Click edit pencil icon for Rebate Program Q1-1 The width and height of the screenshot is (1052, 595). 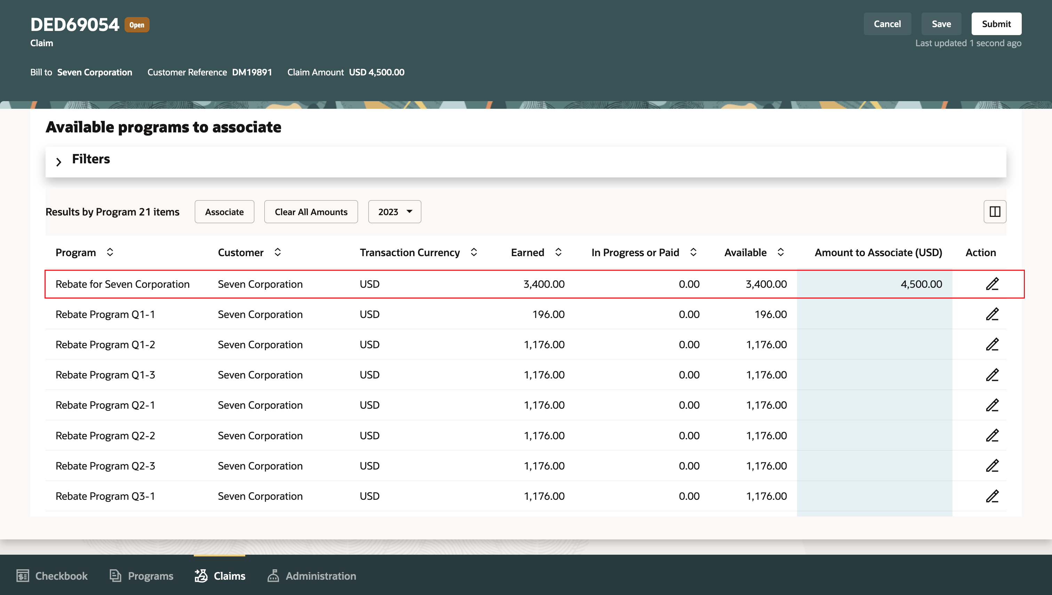pos(992,314)
